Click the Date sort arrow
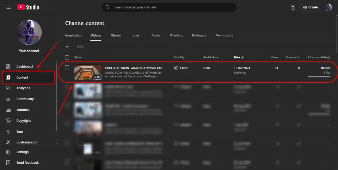The height and width of the screenshot is (170, 338). 243,57
